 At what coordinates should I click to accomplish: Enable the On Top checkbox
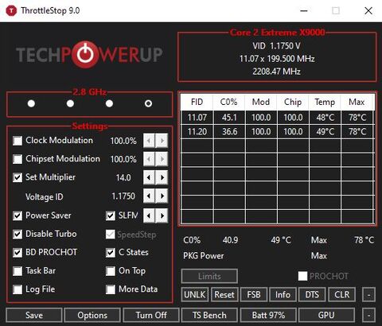[111, 271]
